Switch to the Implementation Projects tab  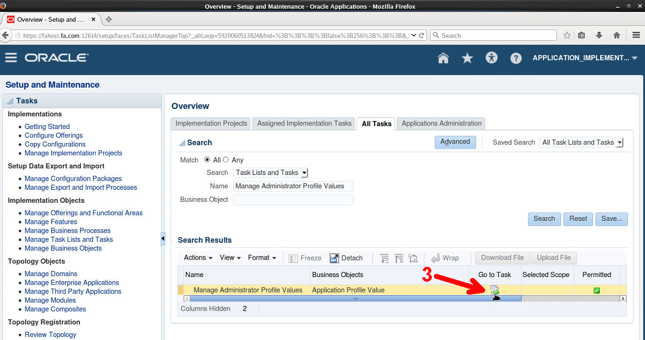(211, 123)
